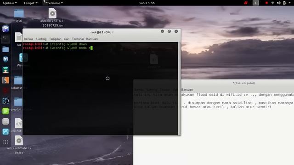Click the workspace 1 indicator in top bar
The width and height of the screenshot is (294, 165).
click(x=255, y=3)
